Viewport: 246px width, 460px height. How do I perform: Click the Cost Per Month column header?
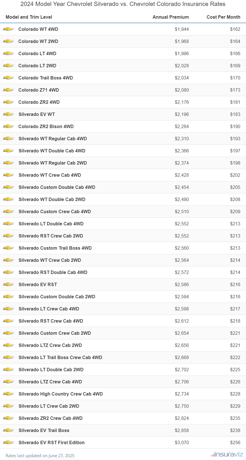click(x=223, y=17)
